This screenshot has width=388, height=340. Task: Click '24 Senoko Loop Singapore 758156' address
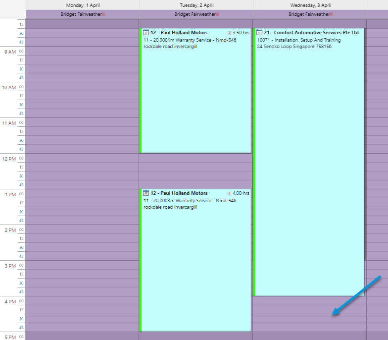[294, 47]
